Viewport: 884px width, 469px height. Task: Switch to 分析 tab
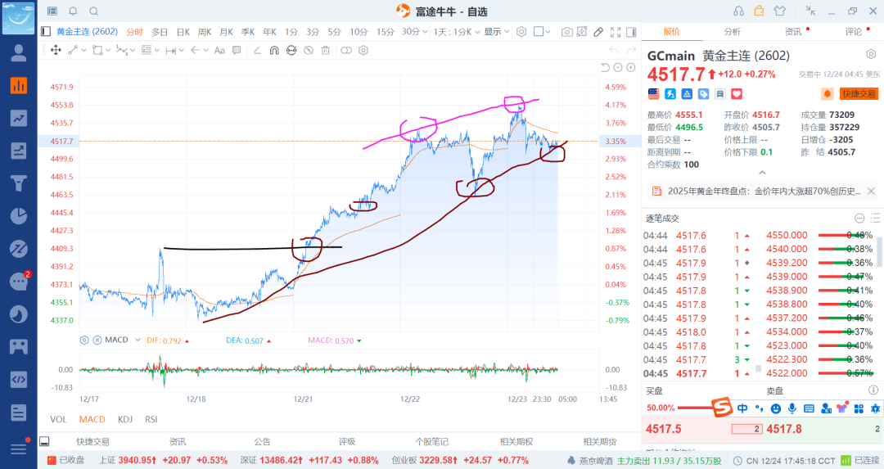[x=733, y=32]
